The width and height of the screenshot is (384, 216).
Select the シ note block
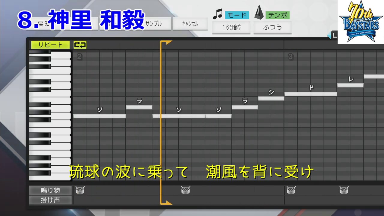(x=271, y=98)
